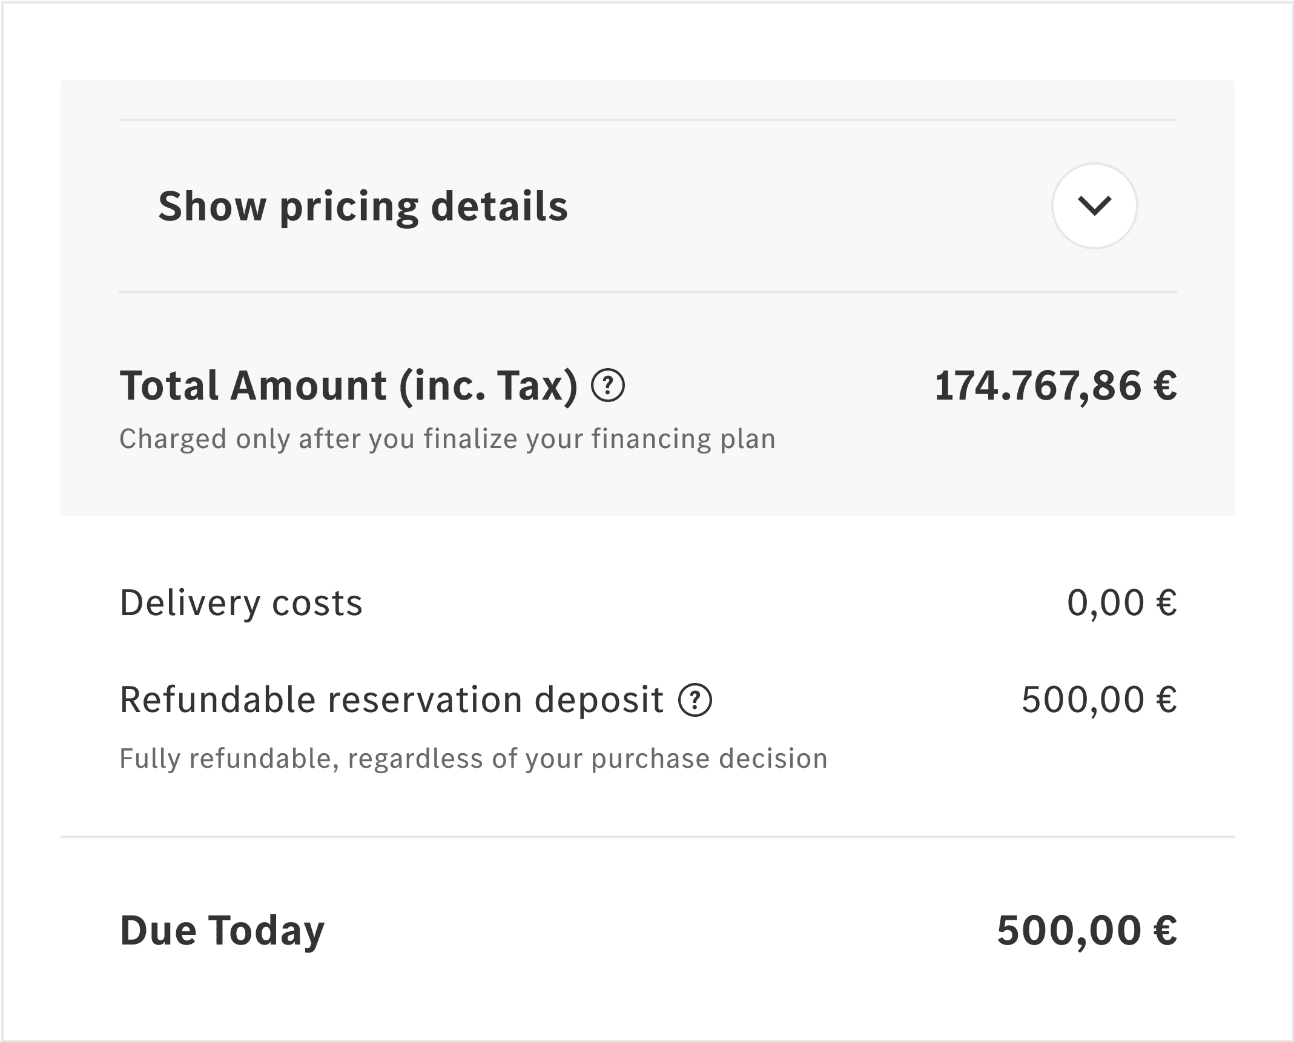Click the word "Show" in pricing details header
The height and width of the screenshot is (1042, 1294).
[212, 206]
